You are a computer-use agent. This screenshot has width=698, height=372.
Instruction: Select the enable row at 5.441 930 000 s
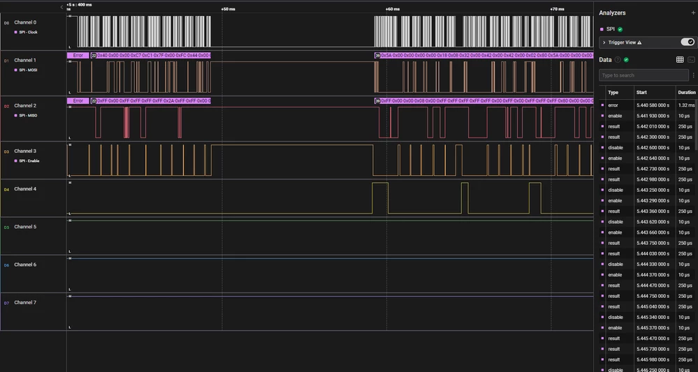coord(648,116)
